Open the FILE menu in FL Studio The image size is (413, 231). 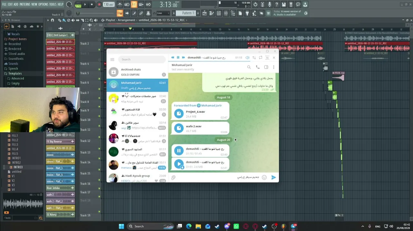[x=4, y=4]
